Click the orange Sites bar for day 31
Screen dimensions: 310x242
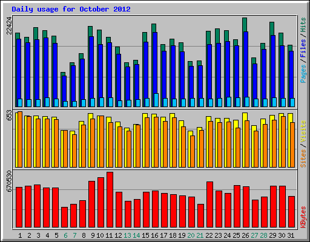point(292,145)
